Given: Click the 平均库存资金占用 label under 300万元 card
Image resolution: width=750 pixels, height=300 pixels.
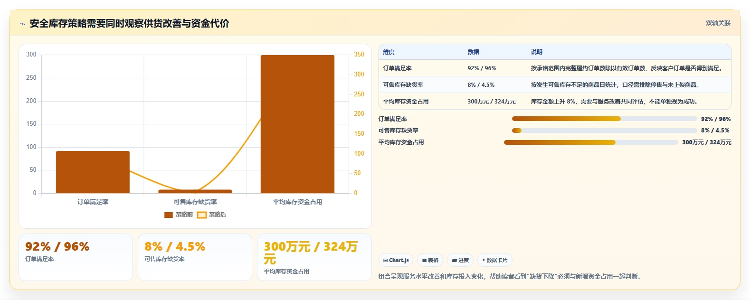Looking at the screenshot, I should pos(286,272).
